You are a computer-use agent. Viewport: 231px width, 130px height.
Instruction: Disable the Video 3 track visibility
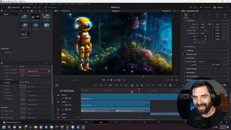[x=70, y=105]
